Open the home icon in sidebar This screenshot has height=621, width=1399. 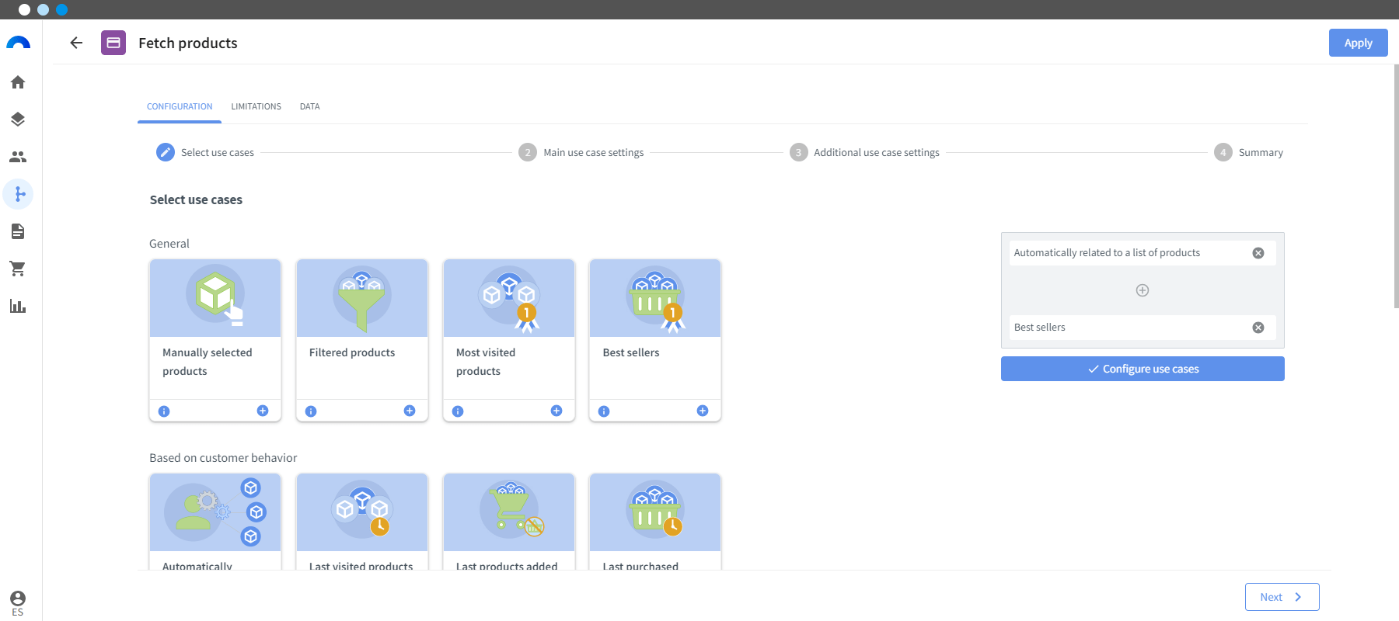[18, 82]
